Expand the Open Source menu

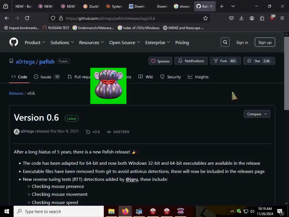coord(124,42)
